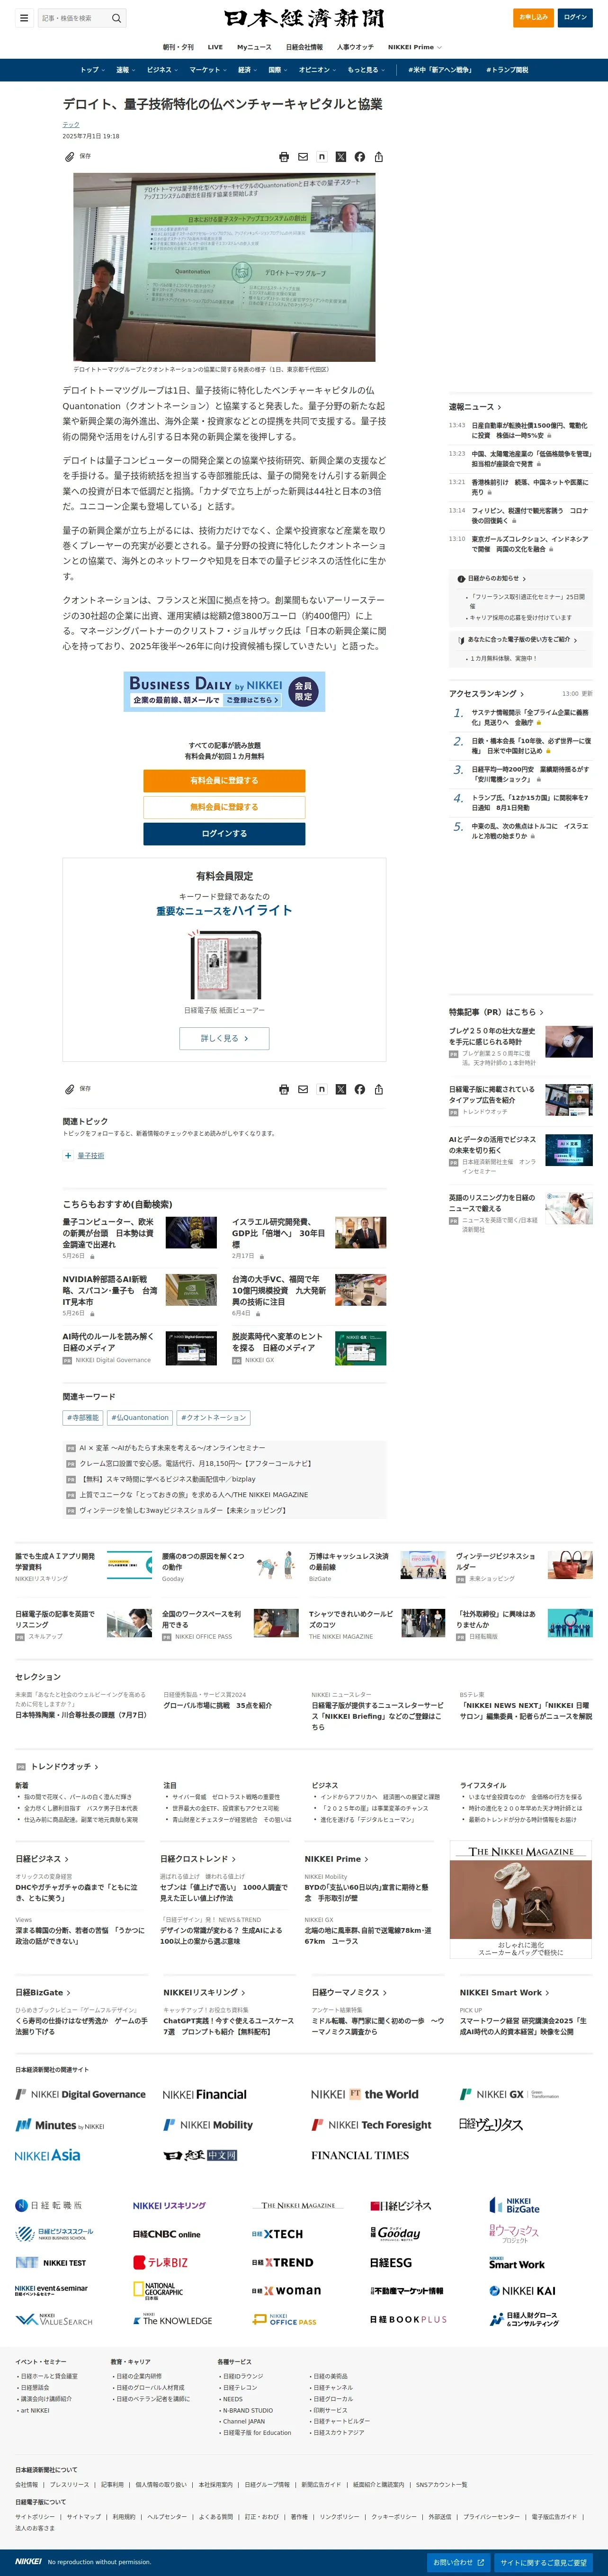The height and width of the screenshot is (2576, 608).
Task: Click the X icon above 関連トピック
Action: click(x=341, y=1089)
